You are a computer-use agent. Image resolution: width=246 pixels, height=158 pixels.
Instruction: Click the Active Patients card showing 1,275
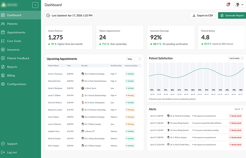[x=69, y=38]
